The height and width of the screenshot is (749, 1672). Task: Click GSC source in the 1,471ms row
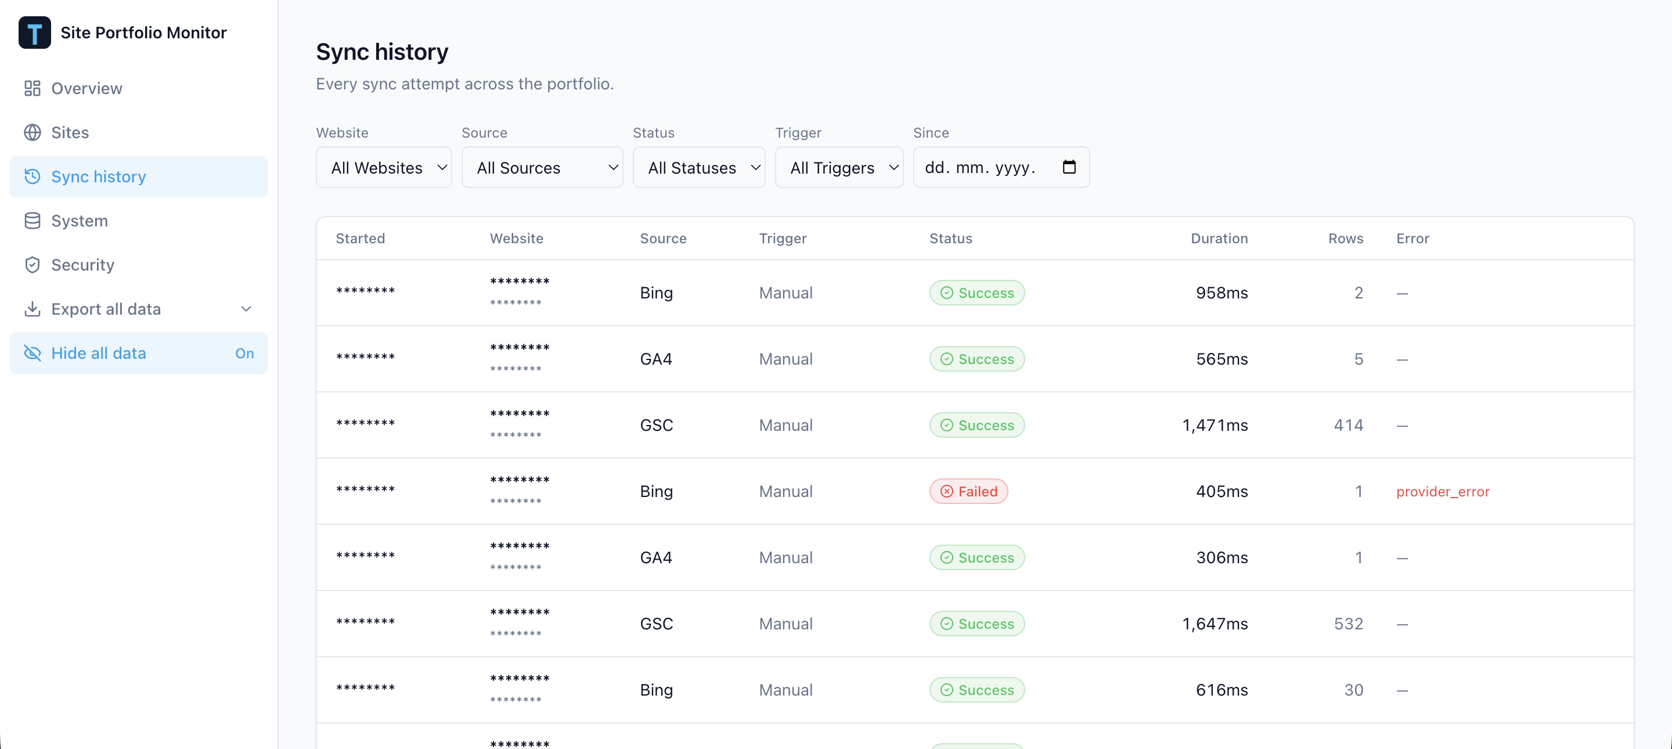(x=656, y=425)
